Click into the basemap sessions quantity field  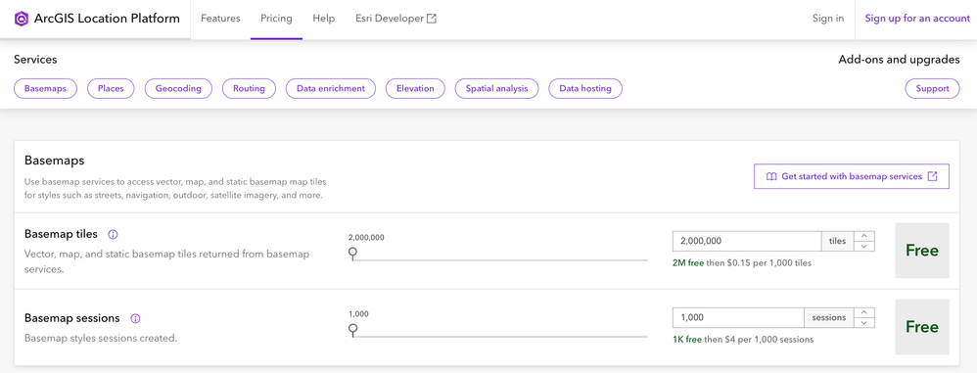coord(738,317)
